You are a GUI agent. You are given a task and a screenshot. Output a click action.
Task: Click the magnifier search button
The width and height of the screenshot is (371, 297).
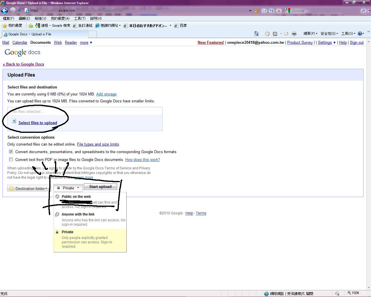pos(363,11)
